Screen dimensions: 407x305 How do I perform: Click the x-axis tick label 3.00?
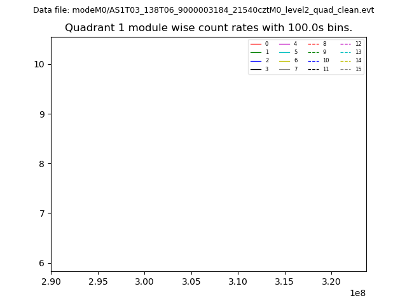point(144,281)
